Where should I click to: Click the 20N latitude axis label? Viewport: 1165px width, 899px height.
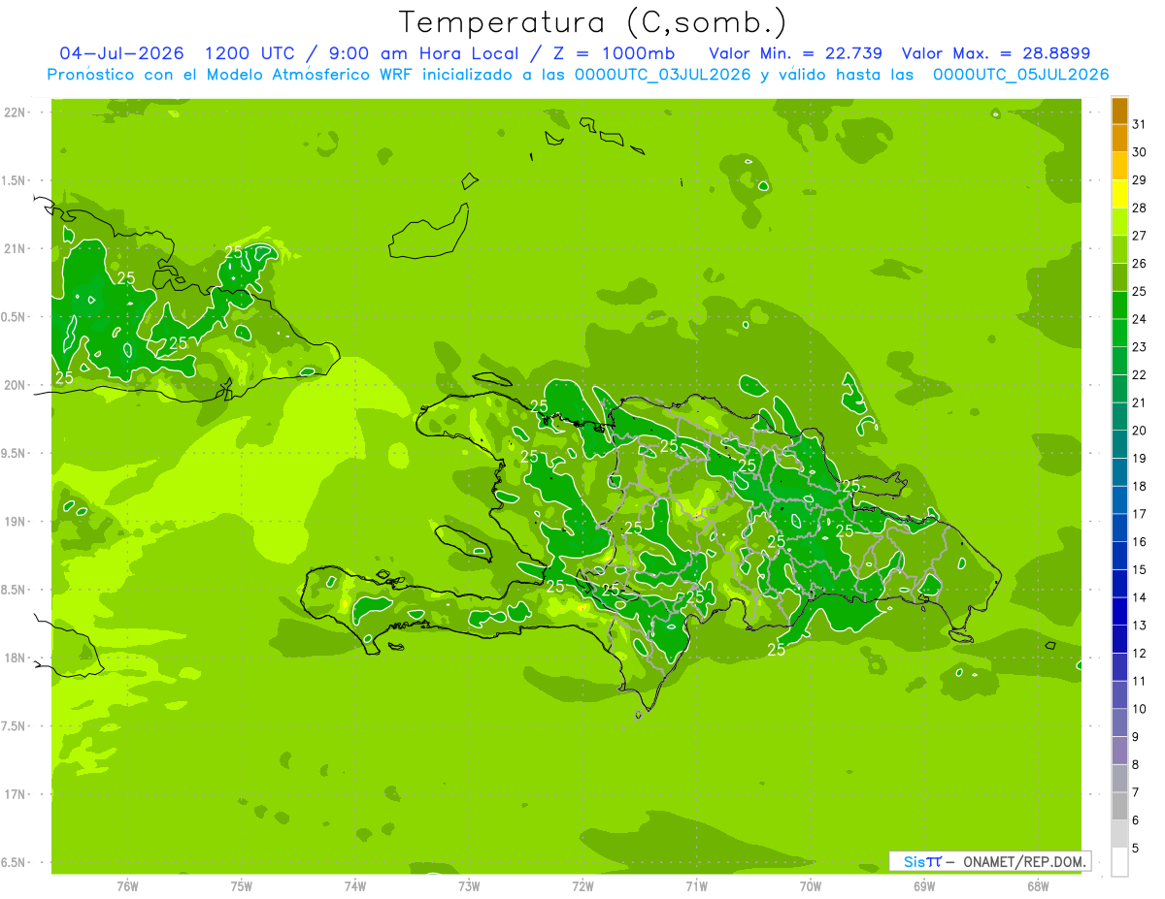click(15, 385)
